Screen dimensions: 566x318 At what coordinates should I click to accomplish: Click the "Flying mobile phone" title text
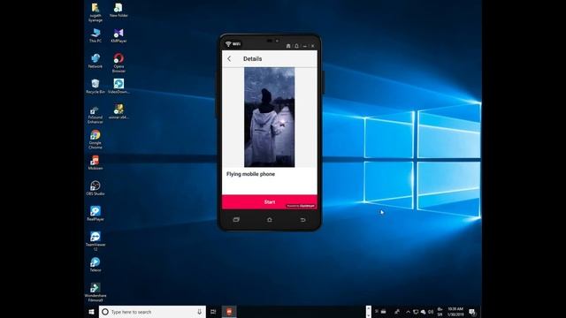pos(250,174)
